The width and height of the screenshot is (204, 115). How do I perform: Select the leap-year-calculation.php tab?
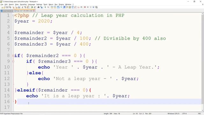coord(24,11)
